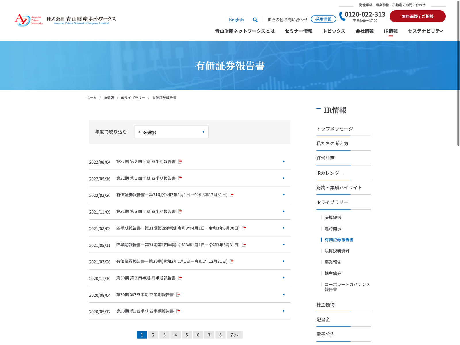Expand the IRライブラリー sidebar section
The width and height of the screenshot is (460, 345).
pyautogui.click(x=332, y=202)
